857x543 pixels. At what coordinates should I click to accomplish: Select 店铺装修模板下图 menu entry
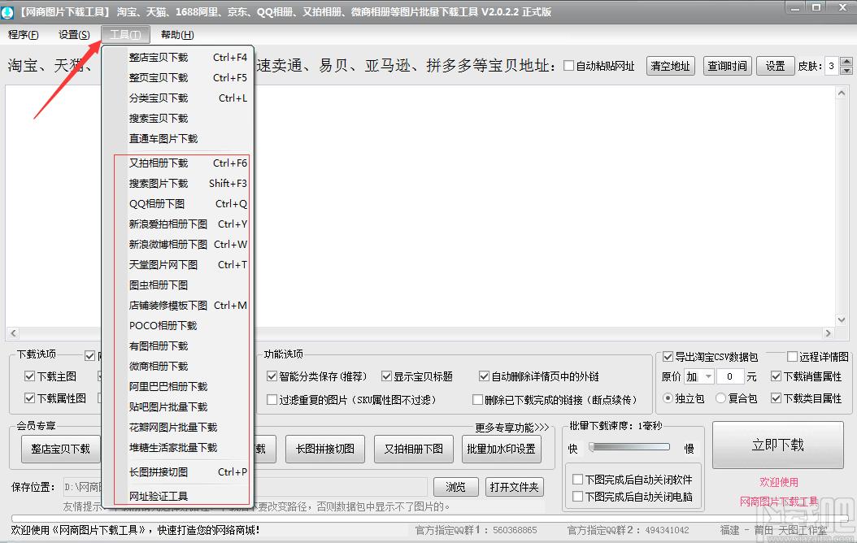click(178, 306)
